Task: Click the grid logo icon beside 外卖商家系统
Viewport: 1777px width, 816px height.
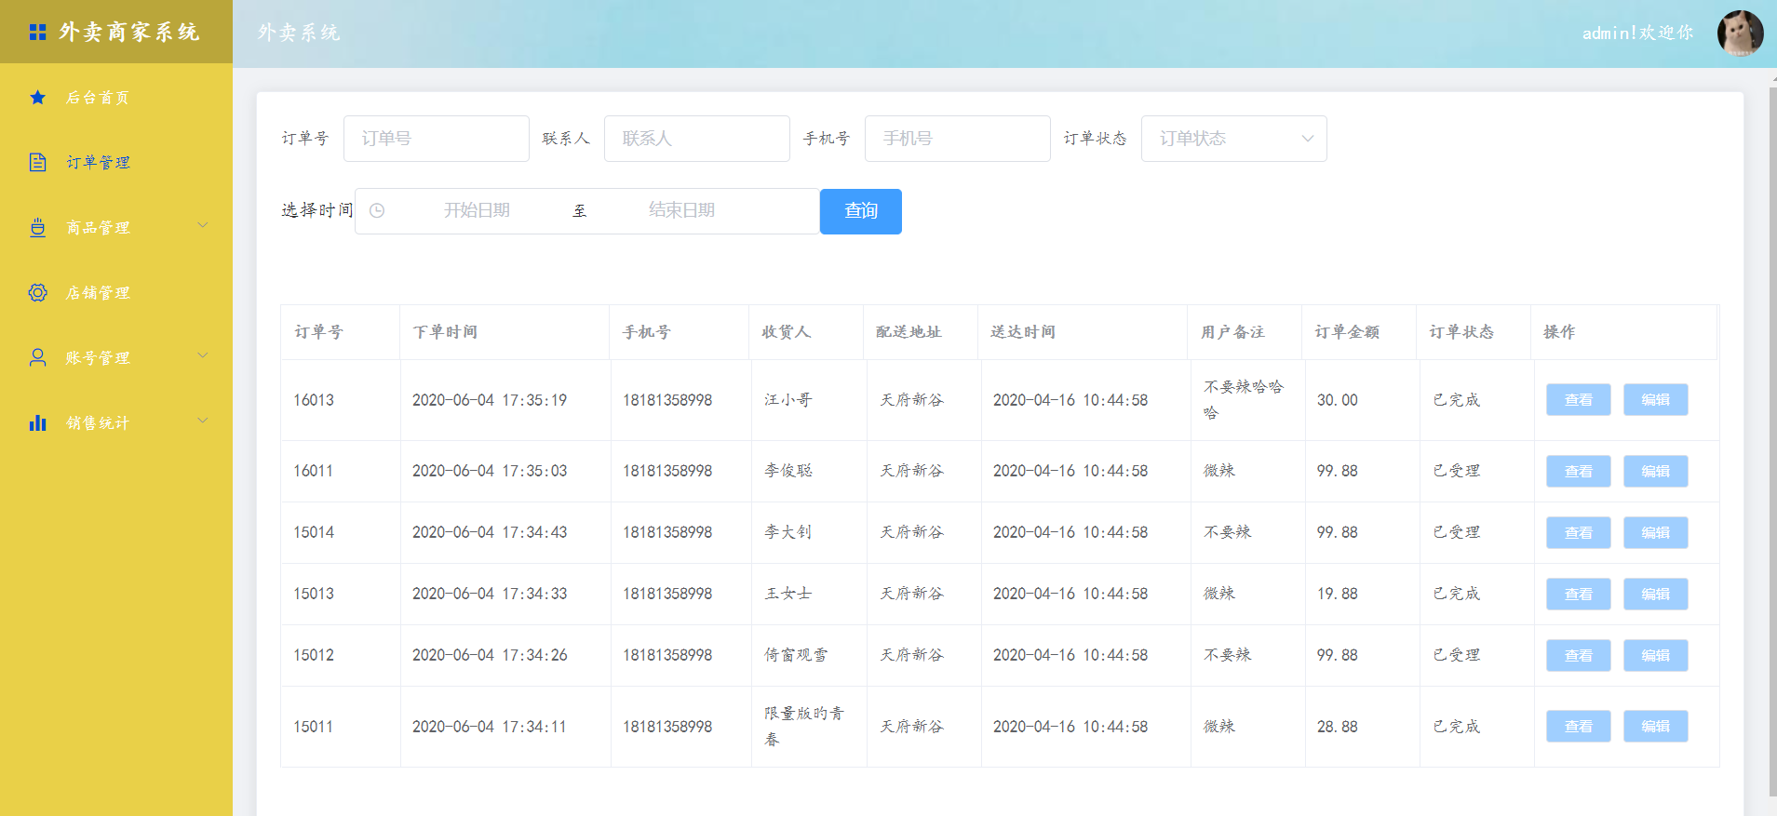Action: (x=37, y=33)
